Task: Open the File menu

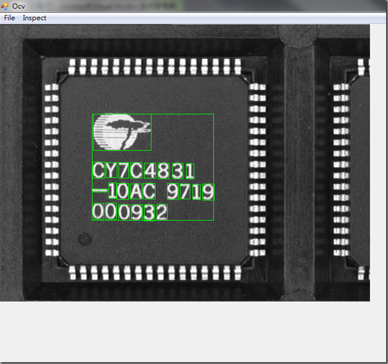Action: coord(9,18)
